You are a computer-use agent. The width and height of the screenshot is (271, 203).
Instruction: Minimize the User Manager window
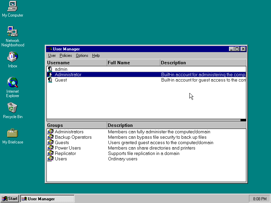point(231,49)
